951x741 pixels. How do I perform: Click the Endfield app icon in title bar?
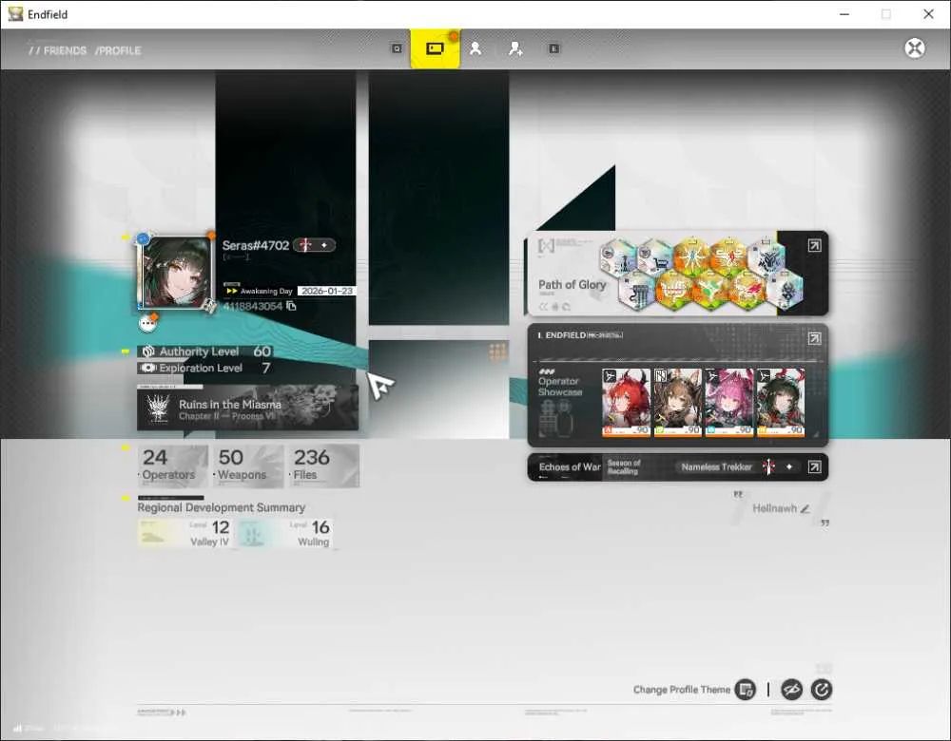coord(15,14)
